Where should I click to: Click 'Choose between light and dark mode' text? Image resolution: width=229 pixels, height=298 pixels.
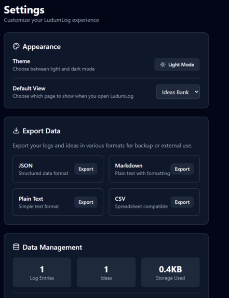pos(53,69)
